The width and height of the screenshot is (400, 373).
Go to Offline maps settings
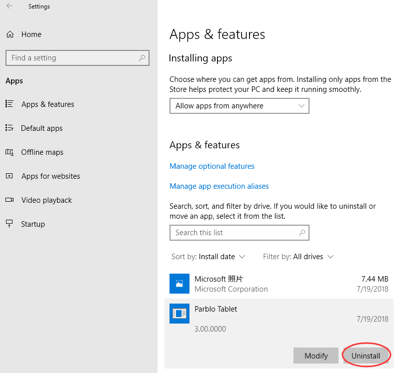[42, 152]
